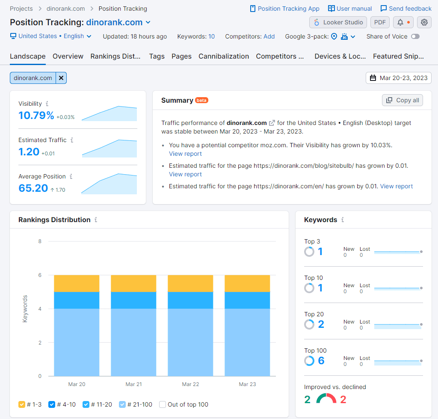This screenshot has height=419, width=438.
Task: Uncheck the # 21-100 legend checkbox
Action: coord(122,404)
